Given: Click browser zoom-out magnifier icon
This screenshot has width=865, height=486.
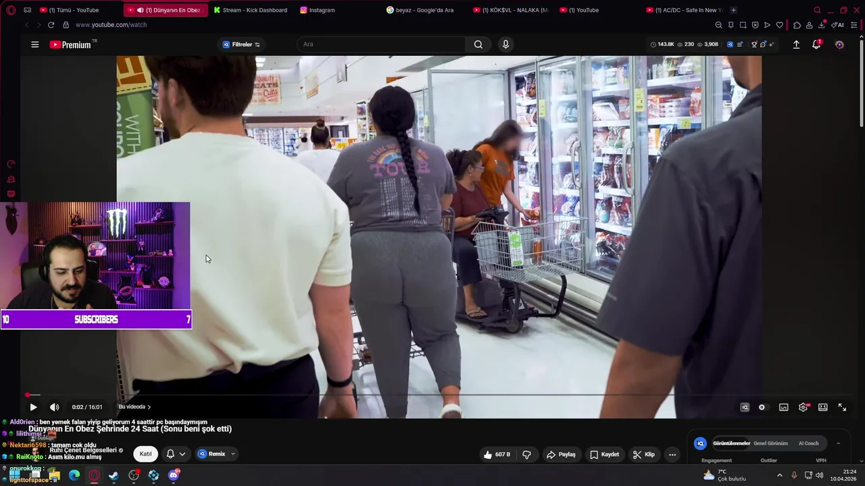Looking at the screenshot, I should [718, 25].
